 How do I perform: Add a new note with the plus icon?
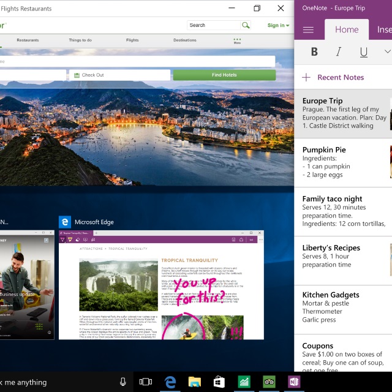coord(306,77)
